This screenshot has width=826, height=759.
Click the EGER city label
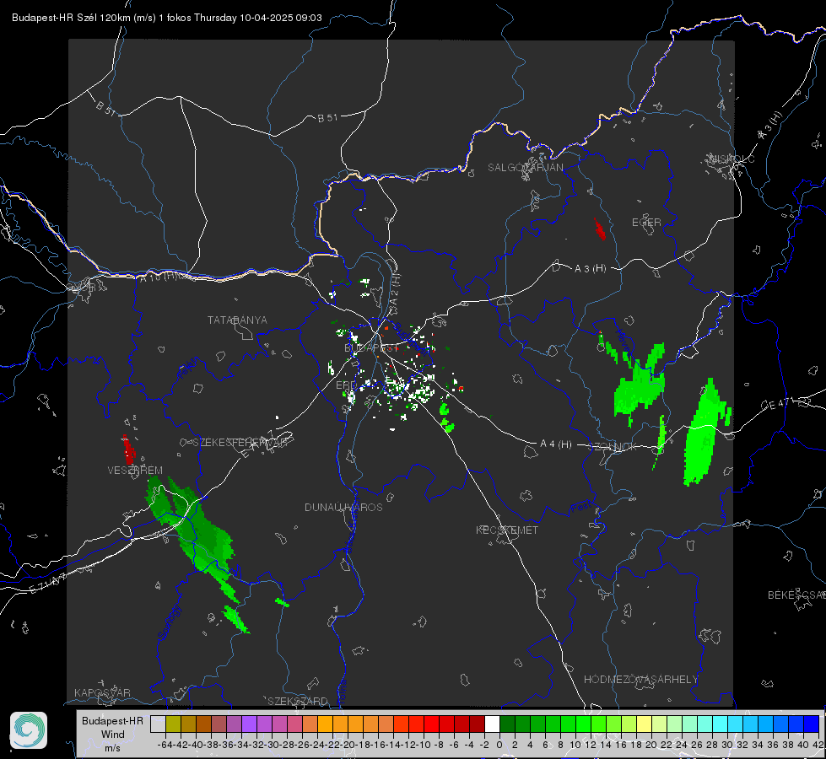point(646,223)
